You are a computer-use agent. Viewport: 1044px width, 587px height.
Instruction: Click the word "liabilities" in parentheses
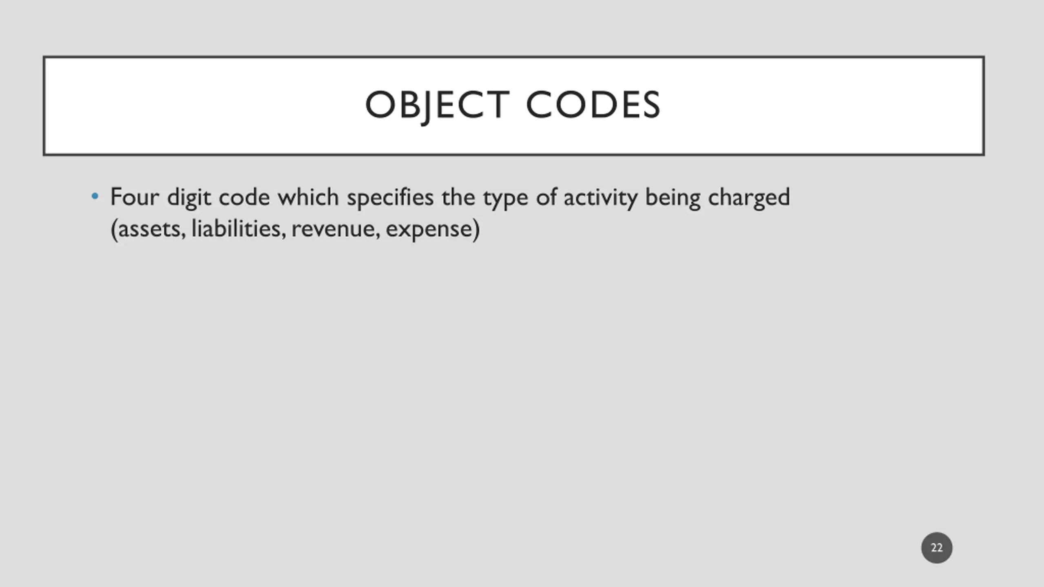pos(236,228)
